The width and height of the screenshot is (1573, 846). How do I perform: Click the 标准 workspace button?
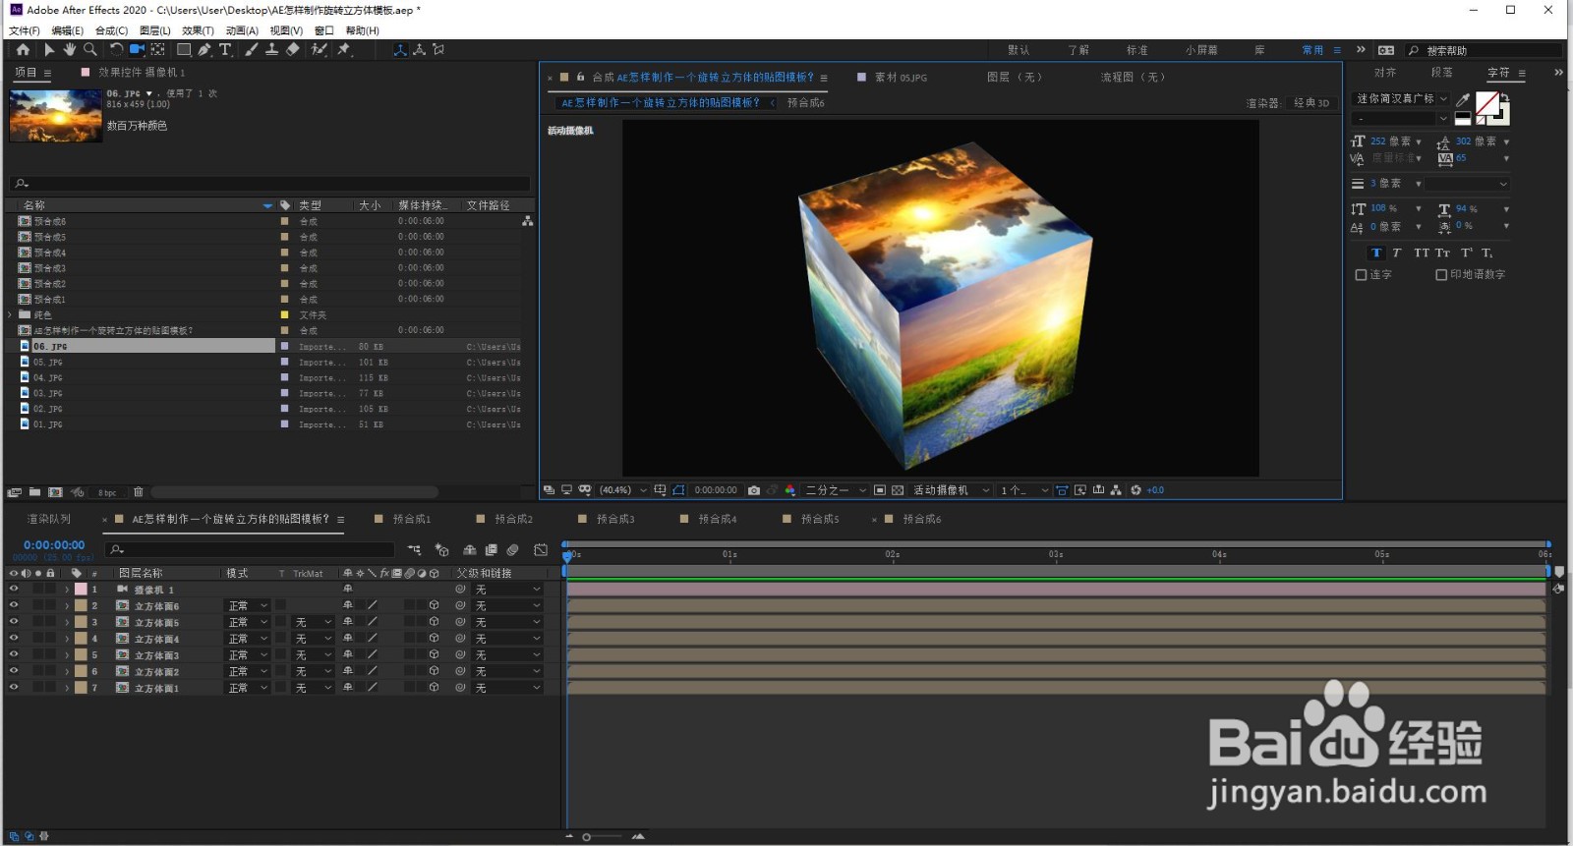click(x=1136, y=50)
